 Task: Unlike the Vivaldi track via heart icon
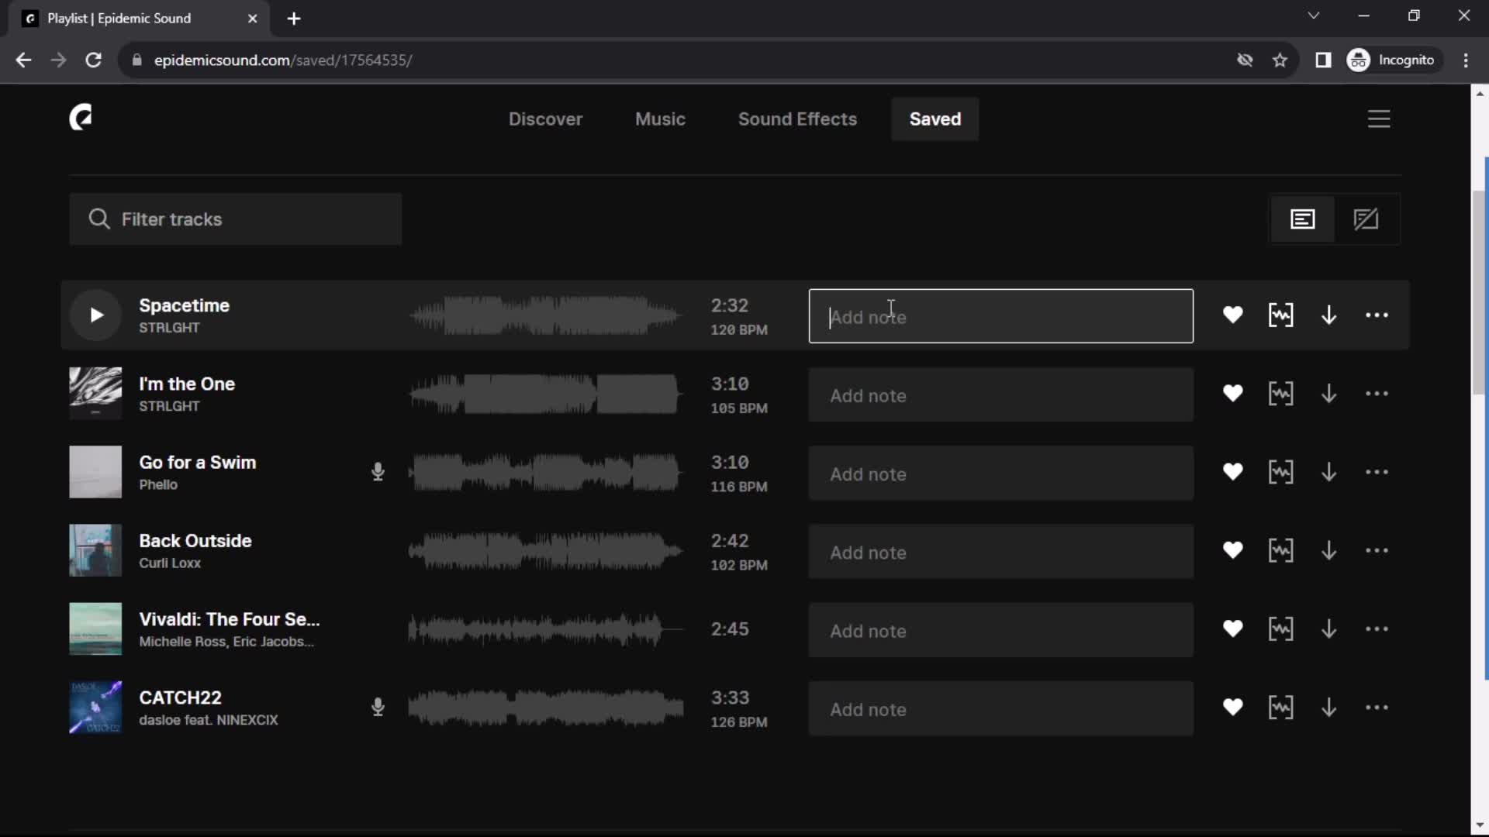(x=1232, y=629)
